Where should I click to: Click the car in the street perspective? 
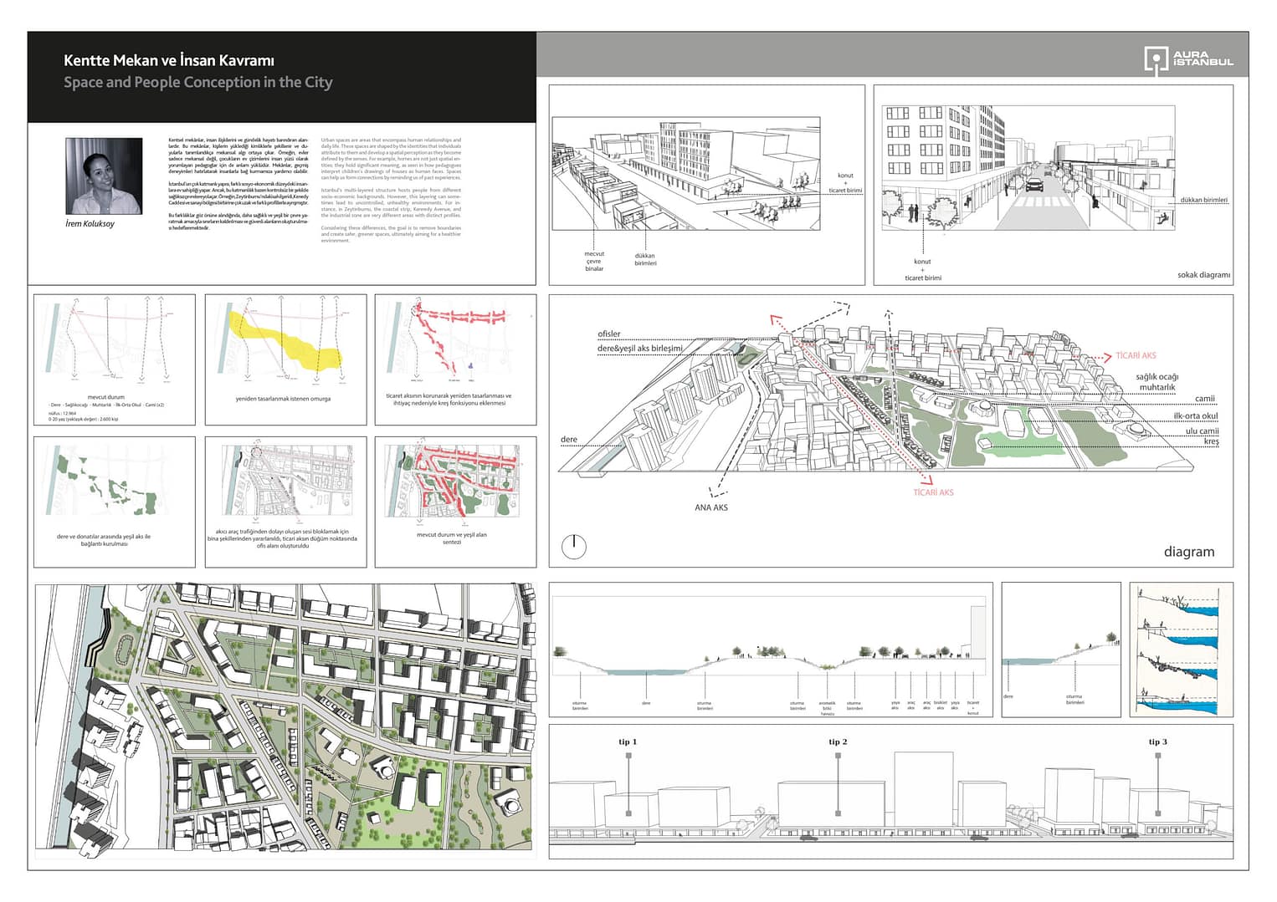pyautogui.click(x=1034, y=184)
